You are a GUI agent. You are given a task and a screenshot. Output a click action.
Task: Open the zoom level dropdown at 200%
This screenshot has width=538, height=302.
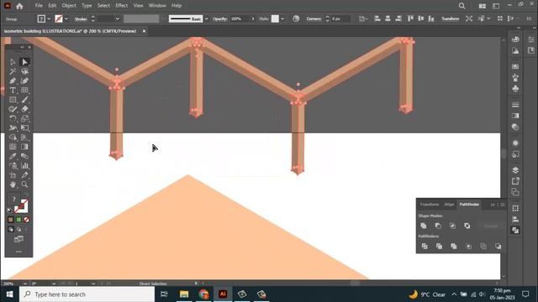(x=25, y=284)
